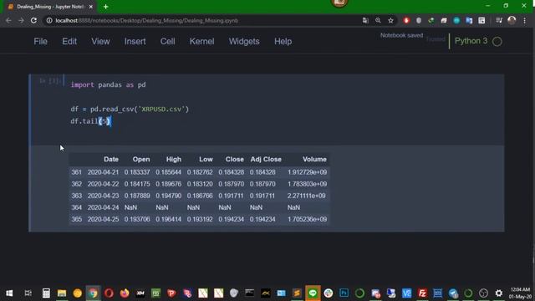535x301 pixels.
Task: Open Settings gear on the taskbar
Action: click(499, 293)
